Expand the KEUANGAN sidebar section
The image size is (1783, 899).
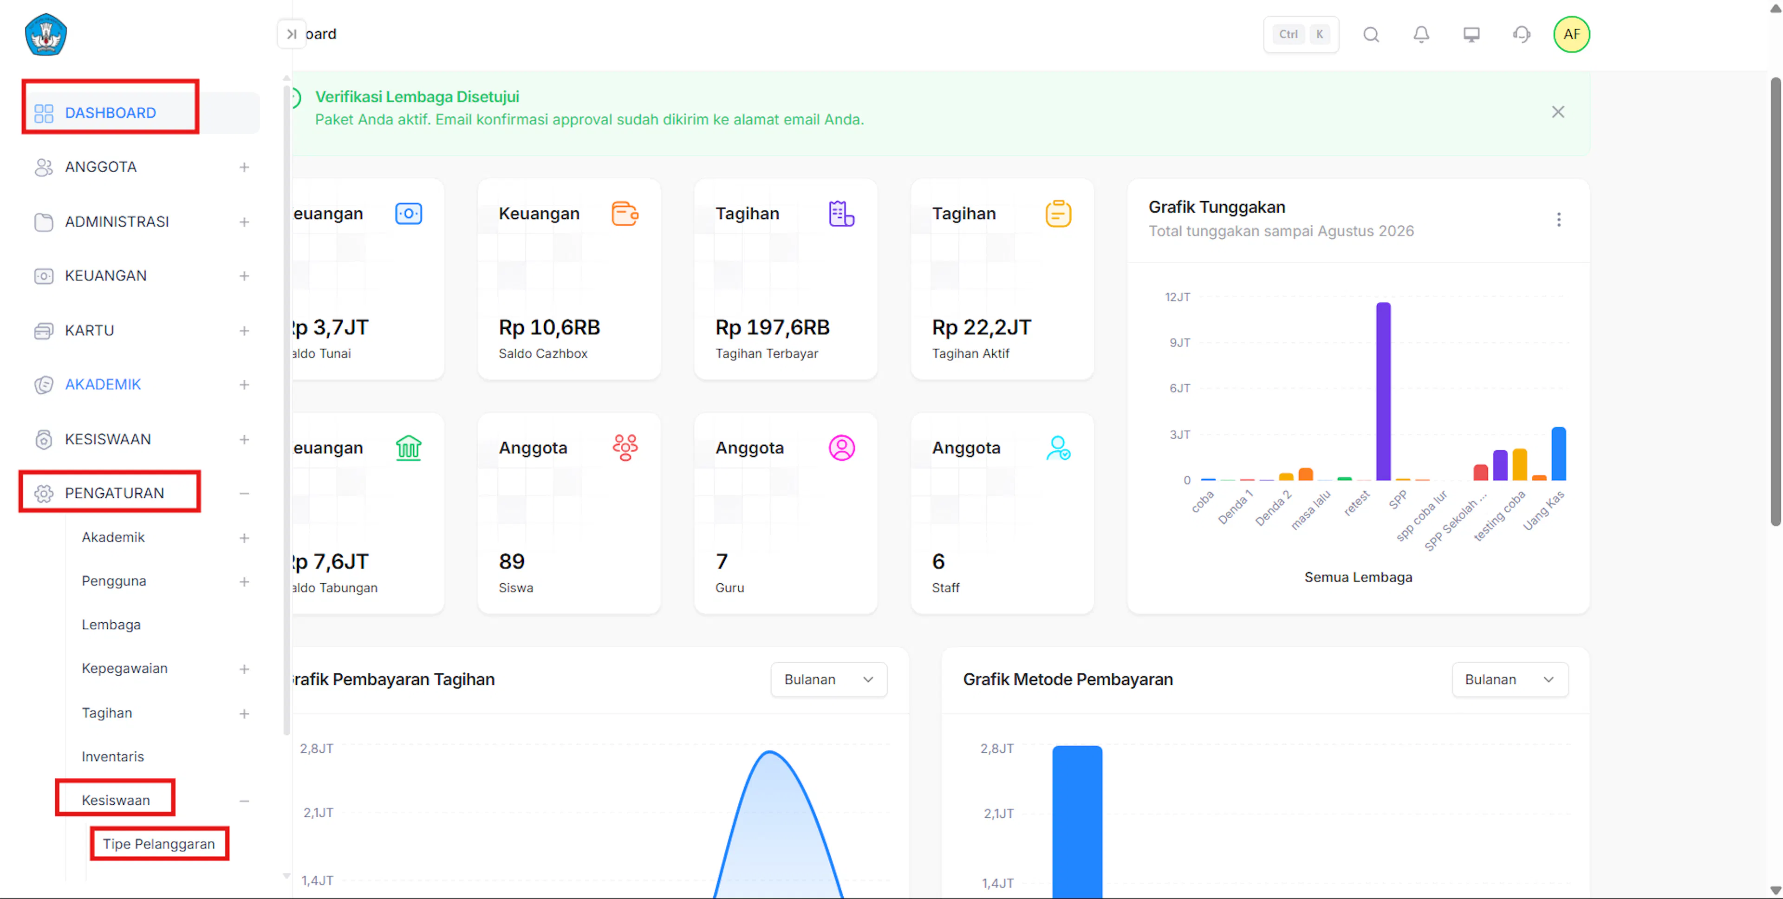tap(244, 276)
